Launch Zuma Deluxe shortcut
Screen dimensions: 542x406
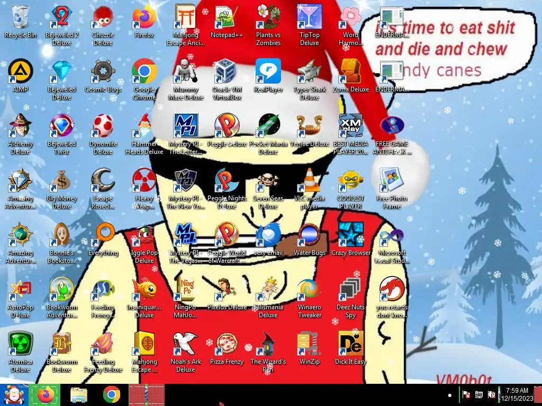tap(350, 76)
